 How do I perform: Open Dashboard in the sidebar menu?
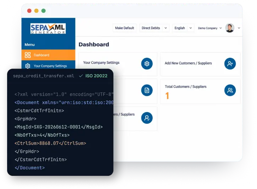click(x=48, y=55)
